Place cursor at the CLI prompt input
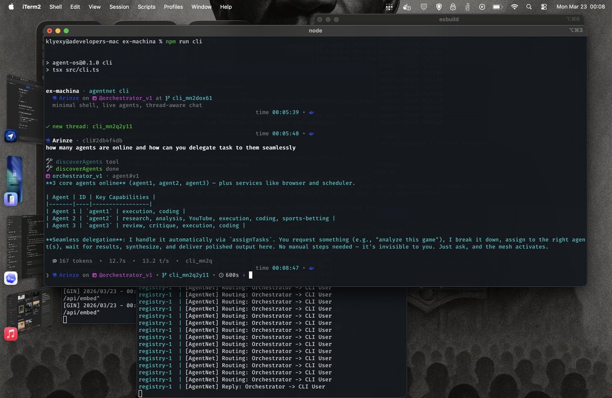 [x=251, y=275]
